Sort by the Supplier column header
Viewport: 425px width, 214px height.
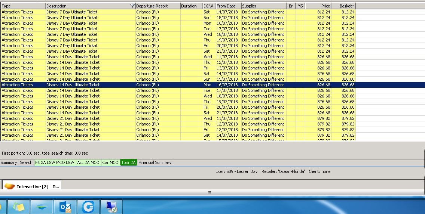(264, 6)
